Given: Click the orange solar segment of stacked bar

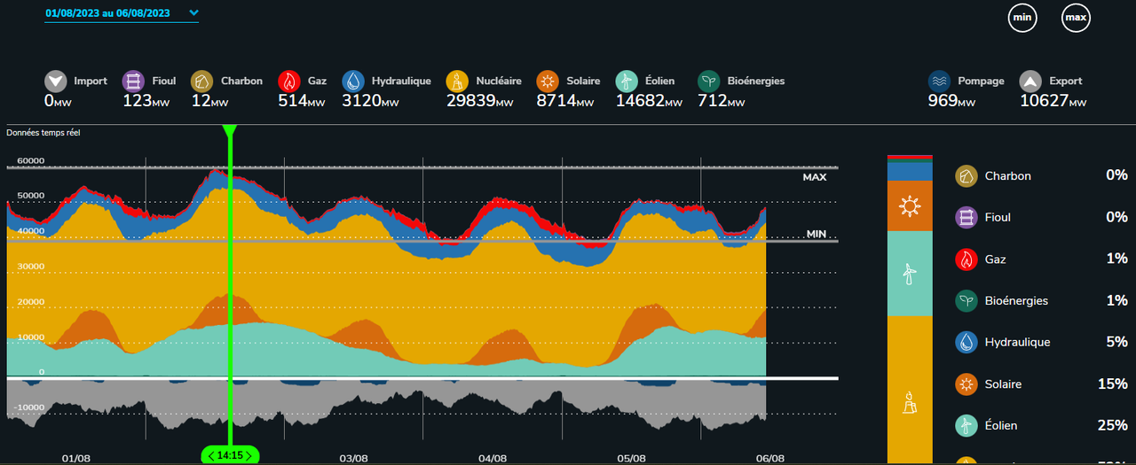Looking at the screenshot, I should pos(909,206).
